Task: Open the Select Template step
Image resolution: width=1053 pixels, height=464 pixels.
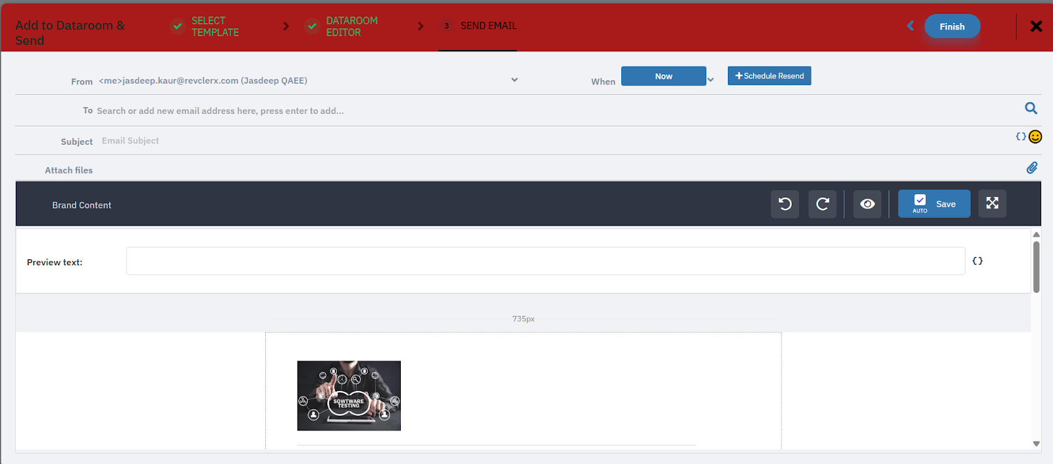Action: 205,26
